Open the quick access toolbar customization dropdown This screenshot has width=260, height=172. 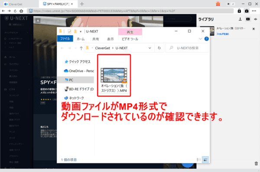click(x=81, y=32)
